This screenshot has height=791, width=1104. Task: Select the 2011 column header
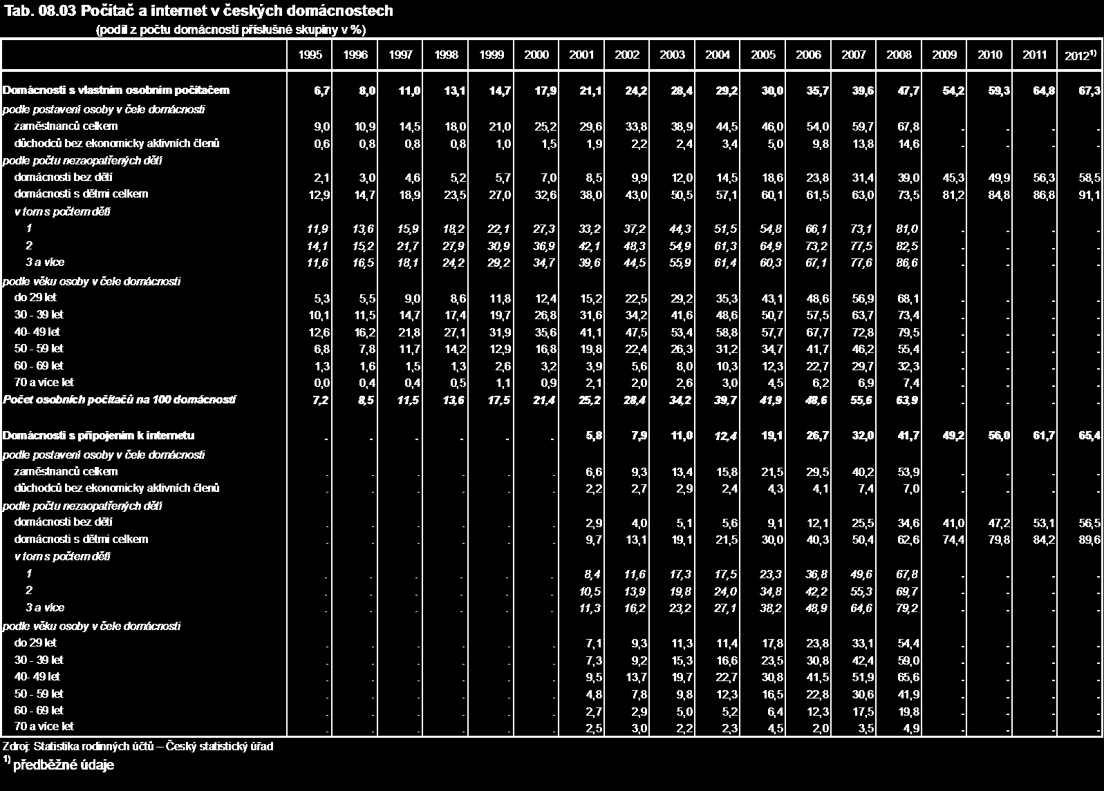click(x=1035, y=55)
